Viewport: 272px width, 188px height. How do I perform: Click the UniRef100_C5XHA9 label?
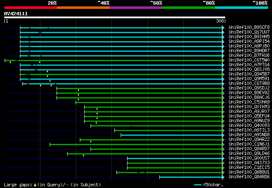coord(249,102)
